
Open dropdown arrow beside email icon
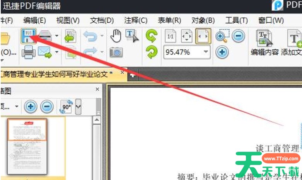[x=56, y=52]
